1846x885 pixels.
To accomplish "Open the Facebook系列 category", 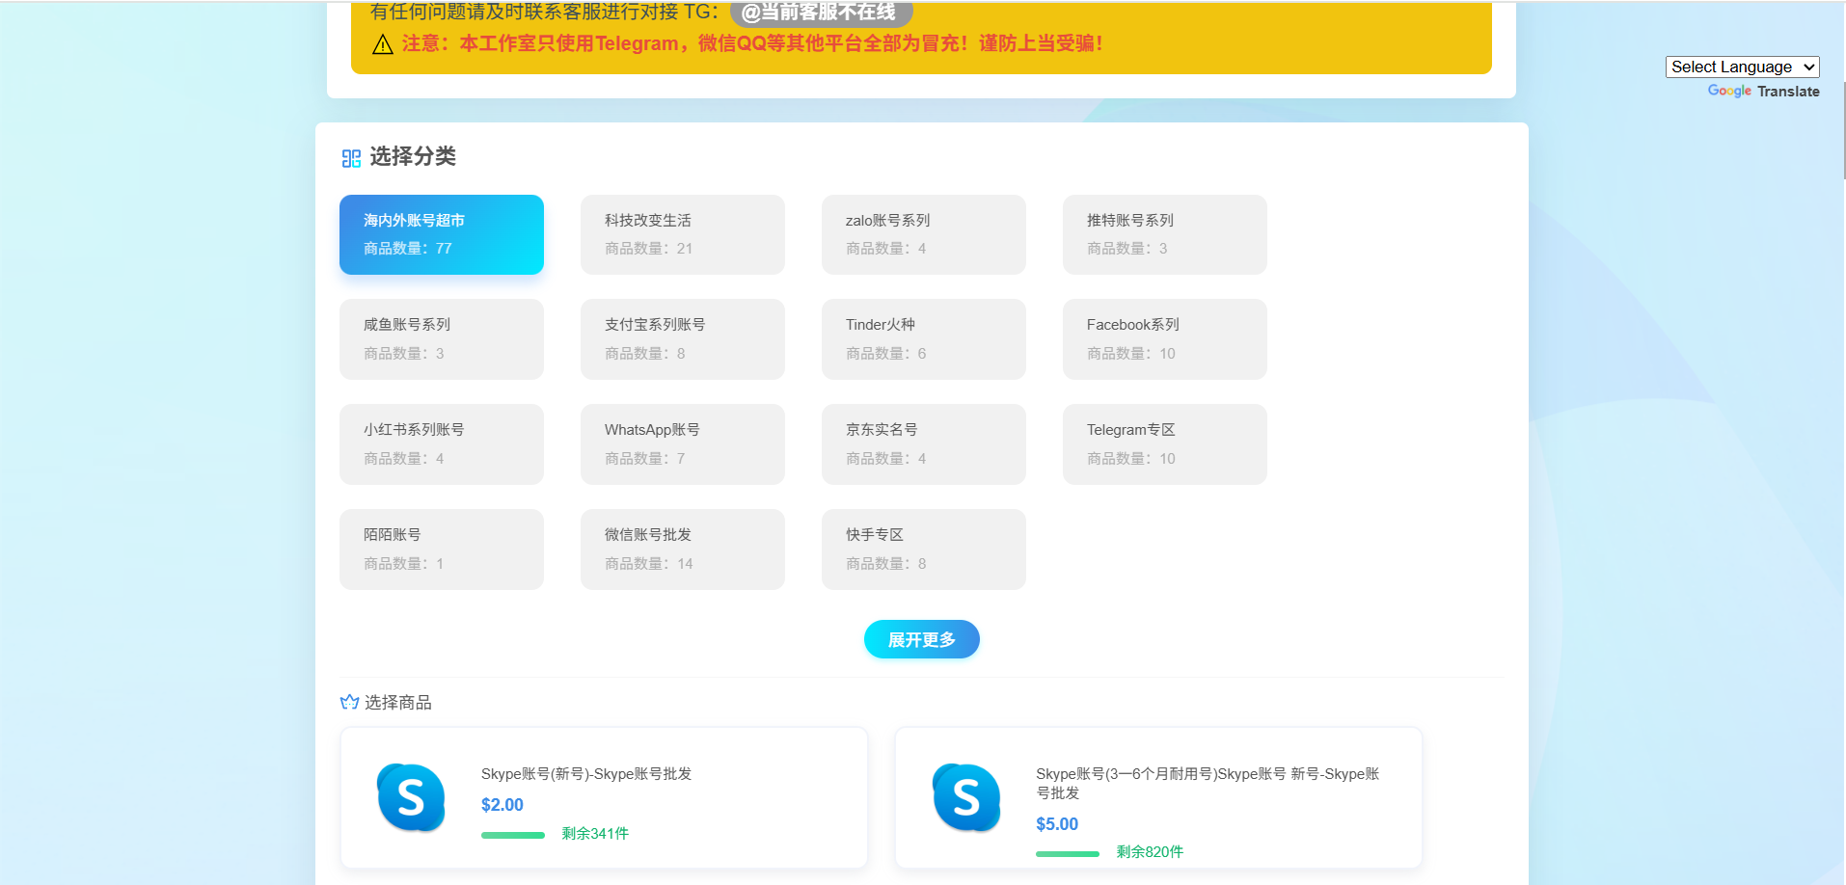I will [x=1164, y=339].
